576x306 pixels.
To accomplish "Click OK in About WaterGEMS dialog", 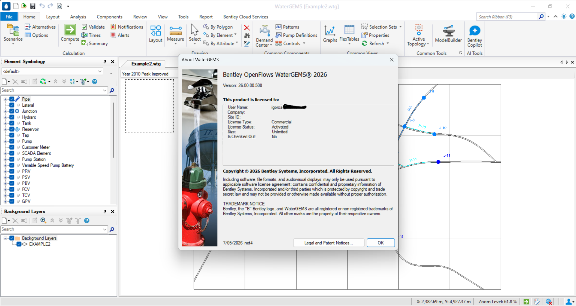I will pyautogui.click(x=380, y=243).
